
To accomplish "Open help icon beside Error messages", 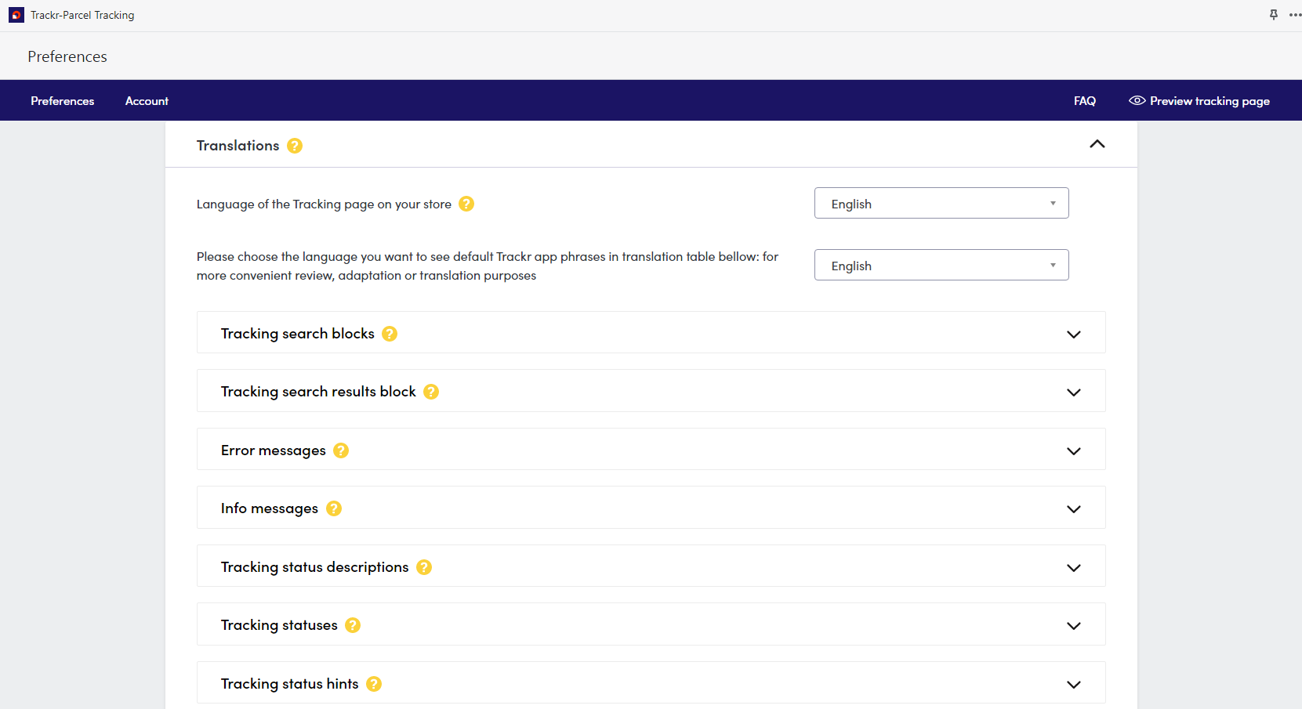I will 341,450.
